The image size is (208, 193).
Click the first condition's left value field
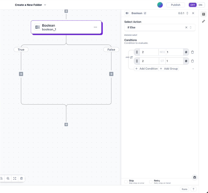coord(149,52)
